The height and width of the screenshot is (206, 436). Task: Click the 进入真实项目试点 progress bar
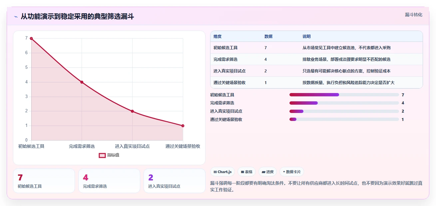pos(344,111)
